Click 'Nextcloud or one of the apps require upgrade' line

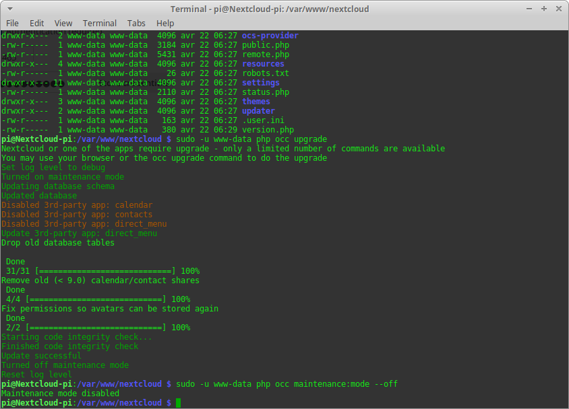(223, 149)
